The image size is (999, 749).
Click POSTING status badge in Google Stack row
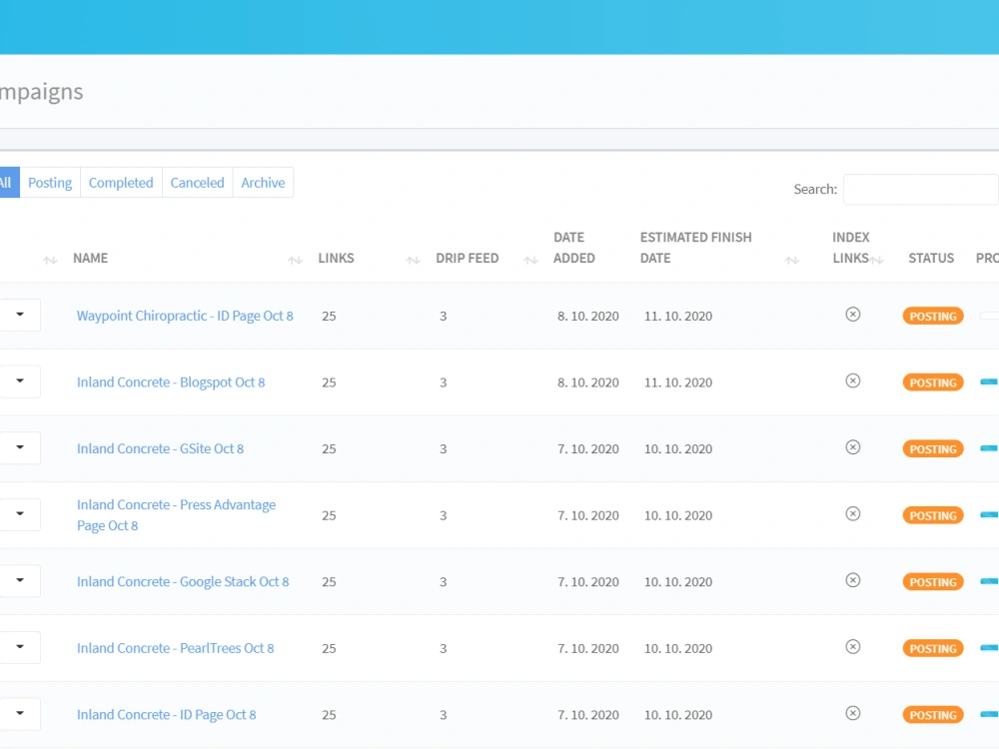pos(933,581)
